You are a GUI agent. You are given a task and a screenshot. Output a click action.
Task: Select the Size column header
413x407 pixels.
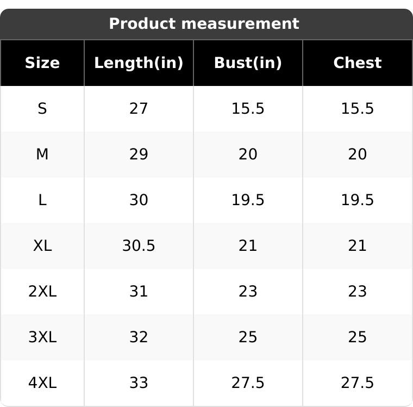click(x=42, y=63)
